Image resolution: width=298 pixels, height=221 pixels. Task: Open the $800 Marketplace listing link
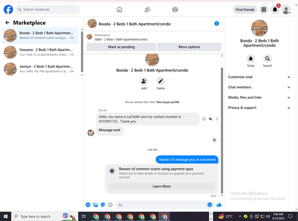click(121, 39)
